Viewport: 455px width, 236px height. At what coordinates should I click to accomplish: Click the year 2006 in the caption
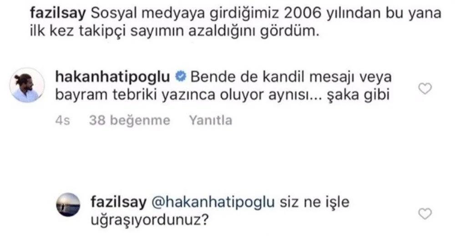(x=303, y=13)
